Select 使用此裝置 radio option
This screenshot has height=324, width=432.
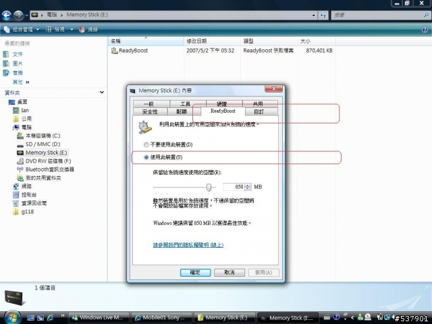[146, 157]
